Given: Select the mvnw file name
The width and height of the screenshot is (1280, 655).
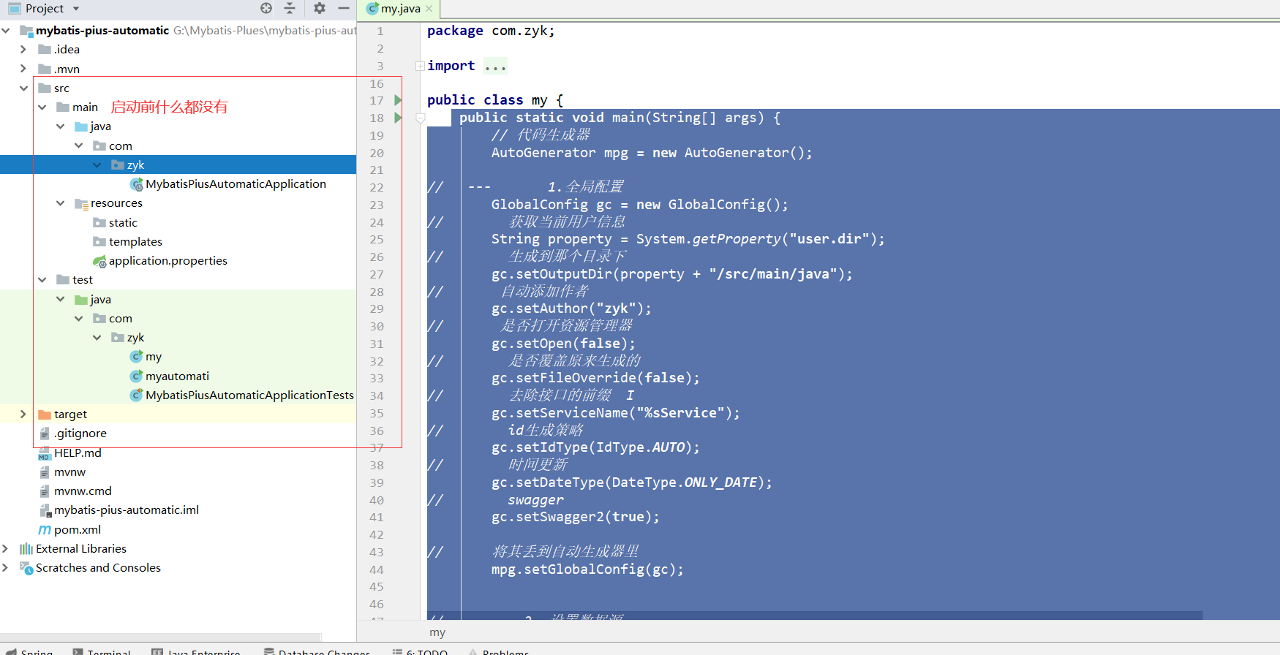Looking at the screenshot, I should click(69, 472).
